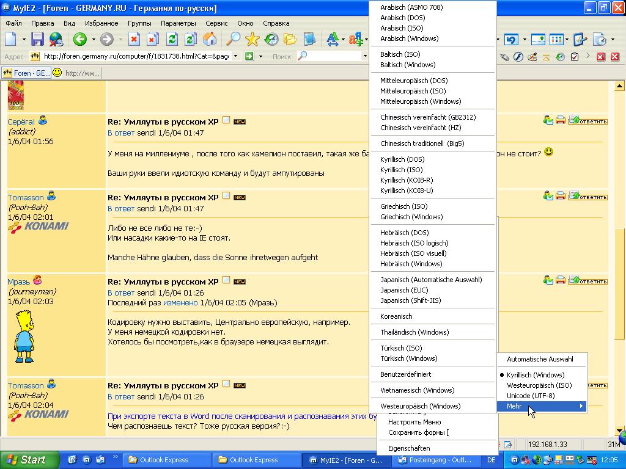
Task: Stop loading the current page
Action: pos(134,39)
